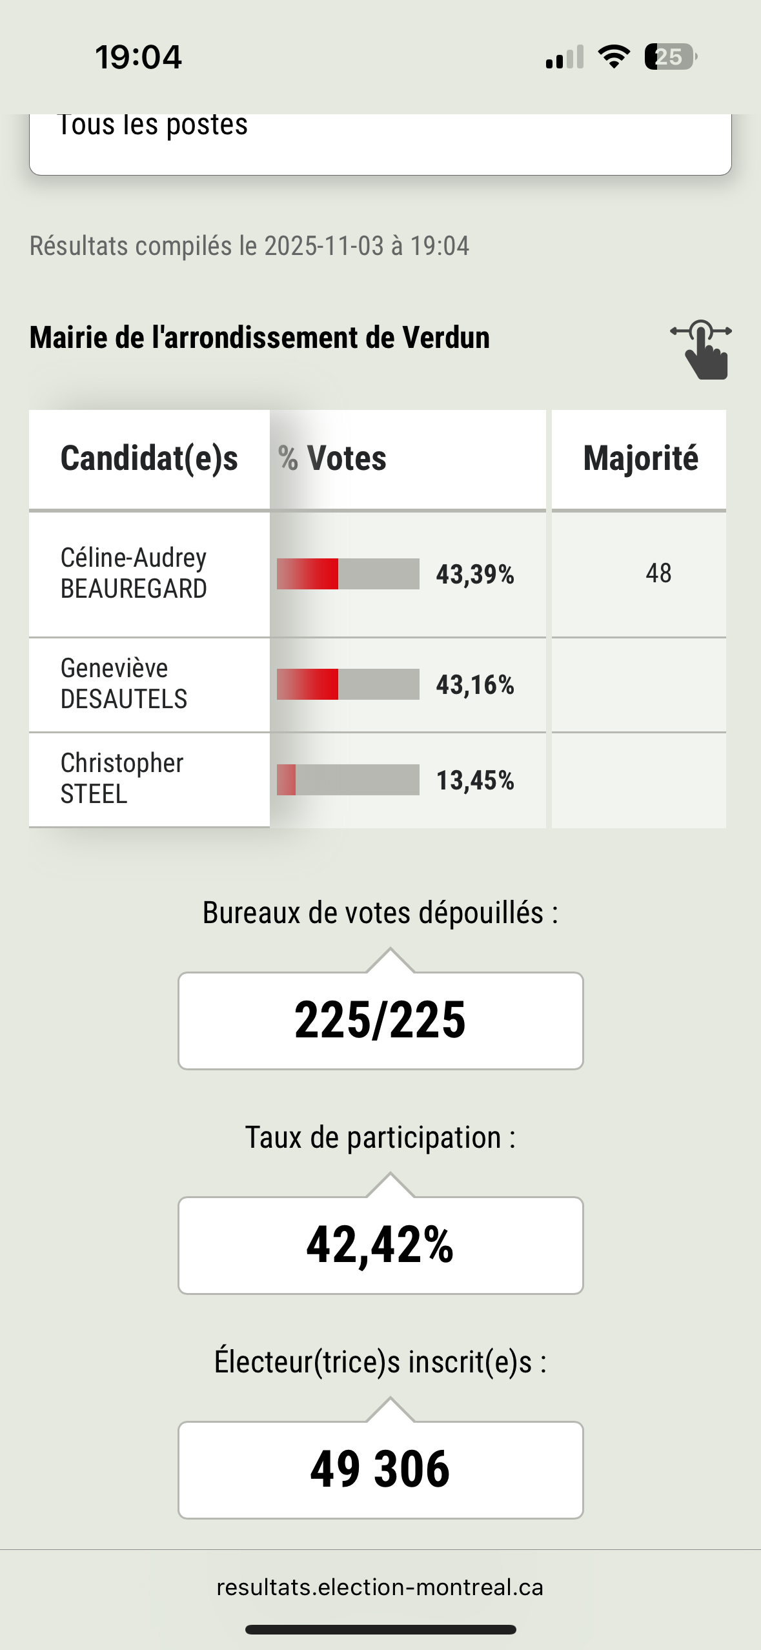The height and width of the screenshot is (1650, 761).
Task: Tap the % Votes column header
Action: point(347,459)
